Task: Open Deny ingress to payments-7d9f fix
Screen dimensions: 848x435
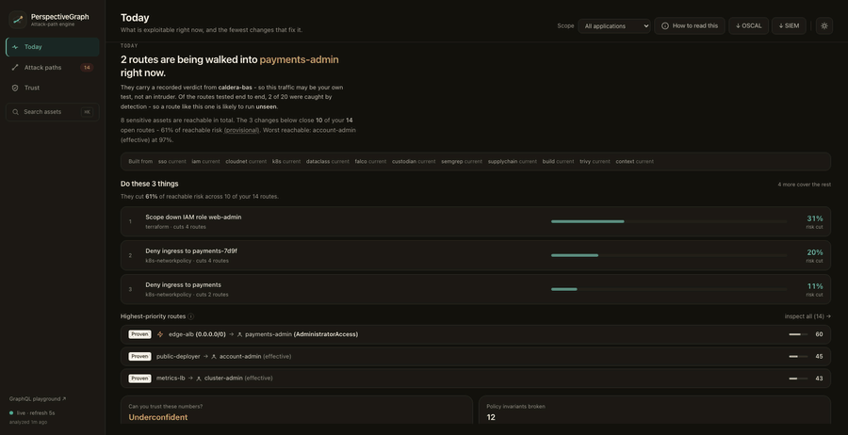Action: coord(476,255)
